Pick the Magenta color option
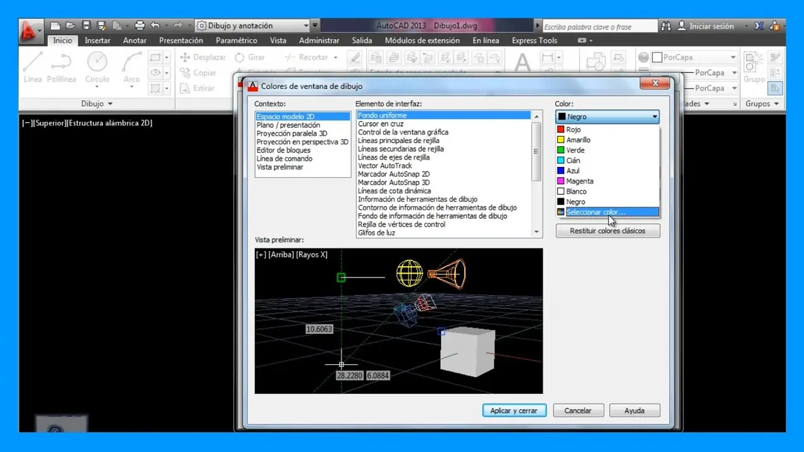Image resolution: width=804 pixels, height=452 pixels. pyautogui.click(x=607, y=181)
